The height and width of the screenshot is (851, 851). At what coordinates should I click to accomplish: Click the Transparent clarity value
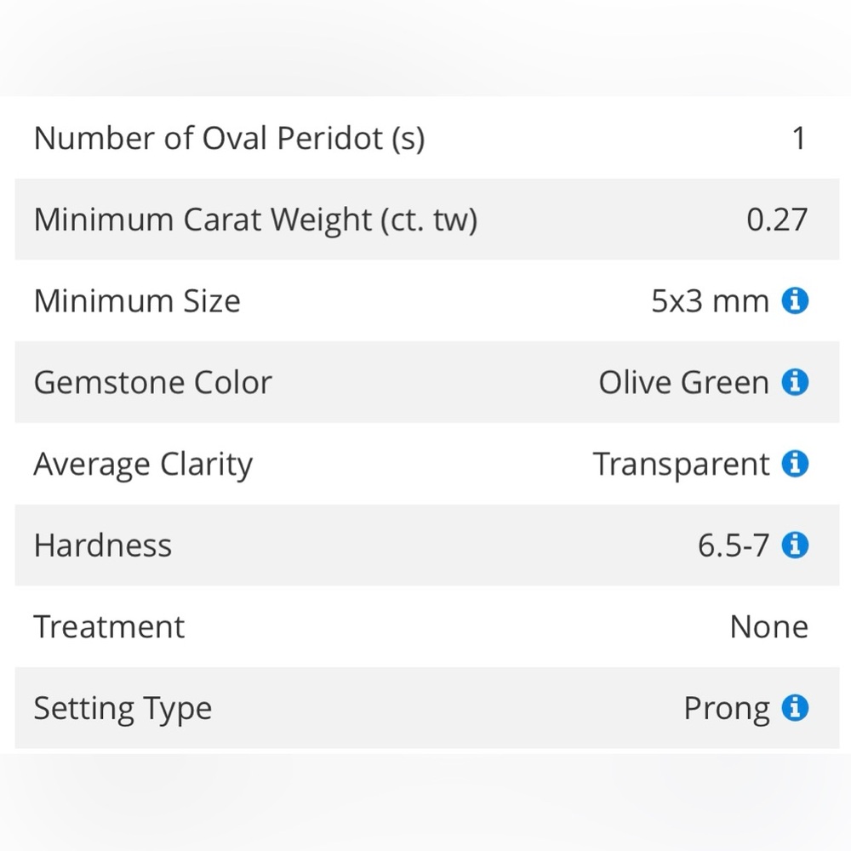[x=681, y=465]
